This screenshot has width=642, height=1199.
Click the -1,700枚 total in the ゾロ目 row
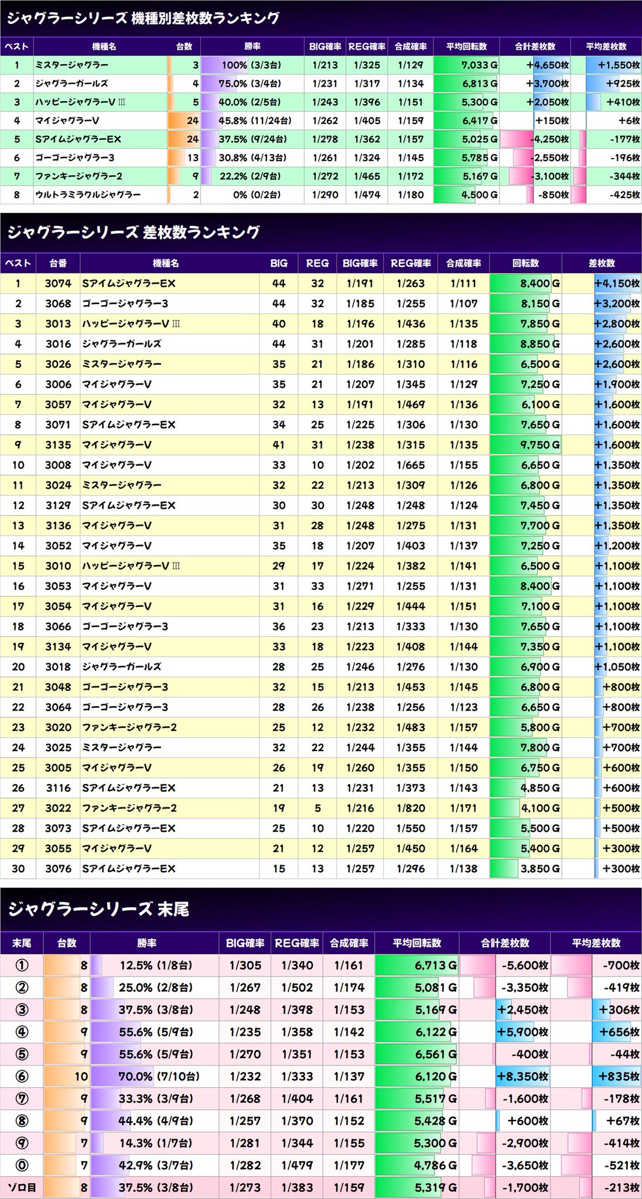pyautogui.click(x=505, y=1188)
